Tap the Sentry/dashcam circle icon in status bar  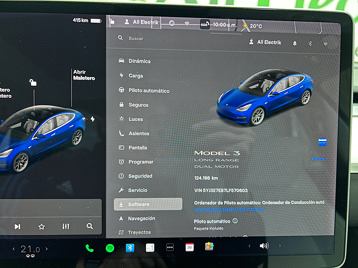point(172,23)
